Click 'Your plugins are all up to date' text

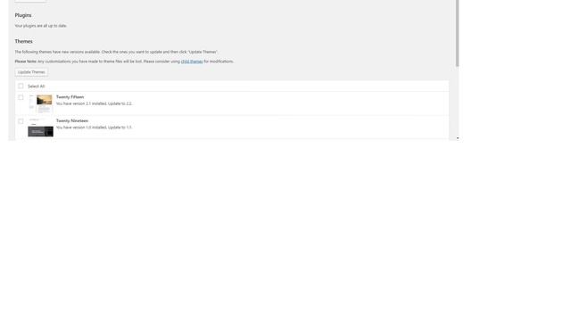[40, 26]
